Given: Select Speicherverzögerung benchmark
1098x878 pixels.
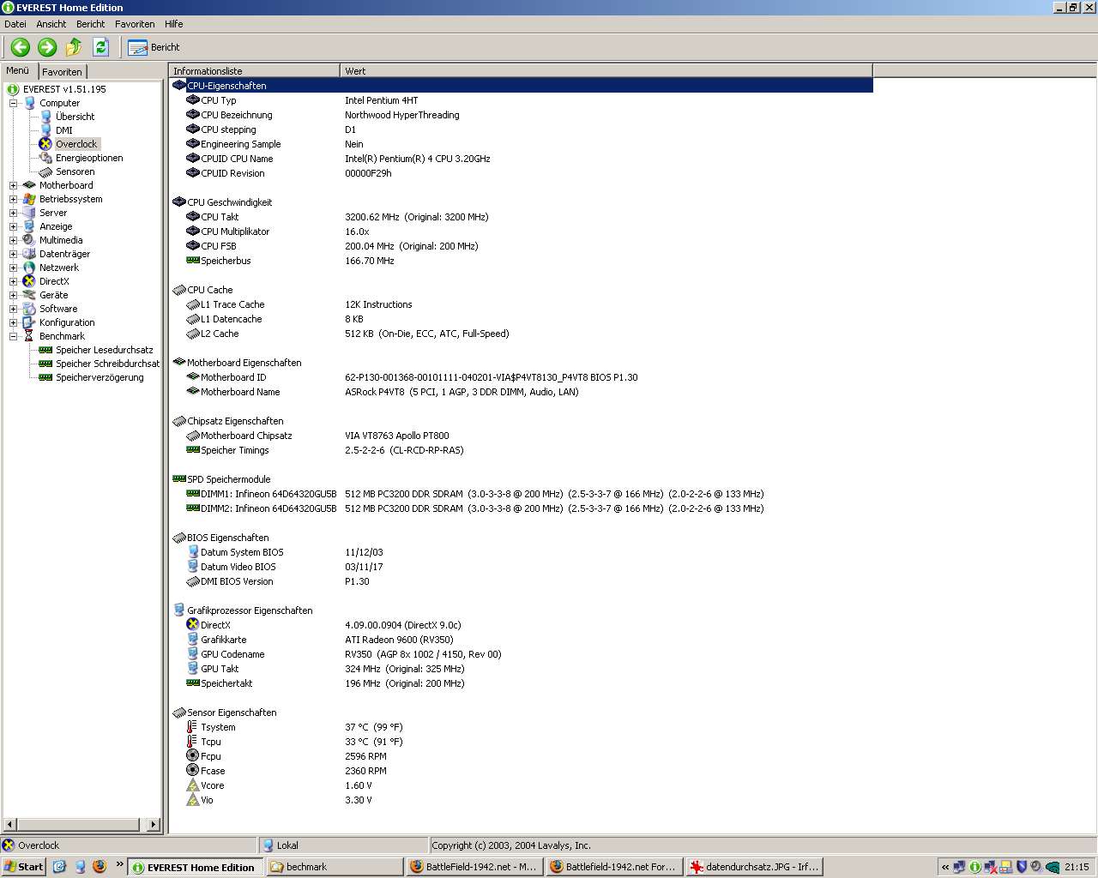Looking at the screenshot, I should pyautogui.click(x=100, y=377).
